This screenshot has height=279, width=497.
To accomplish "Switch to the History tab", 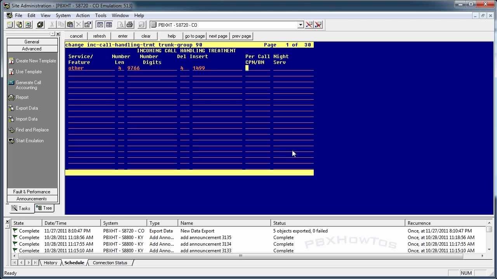I will tap(50, 263).
